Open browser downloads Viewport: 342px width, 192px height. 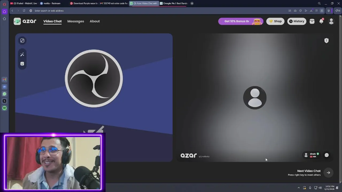click(311, 11)
